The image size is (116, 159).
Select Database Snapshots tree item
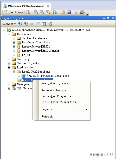36,42
